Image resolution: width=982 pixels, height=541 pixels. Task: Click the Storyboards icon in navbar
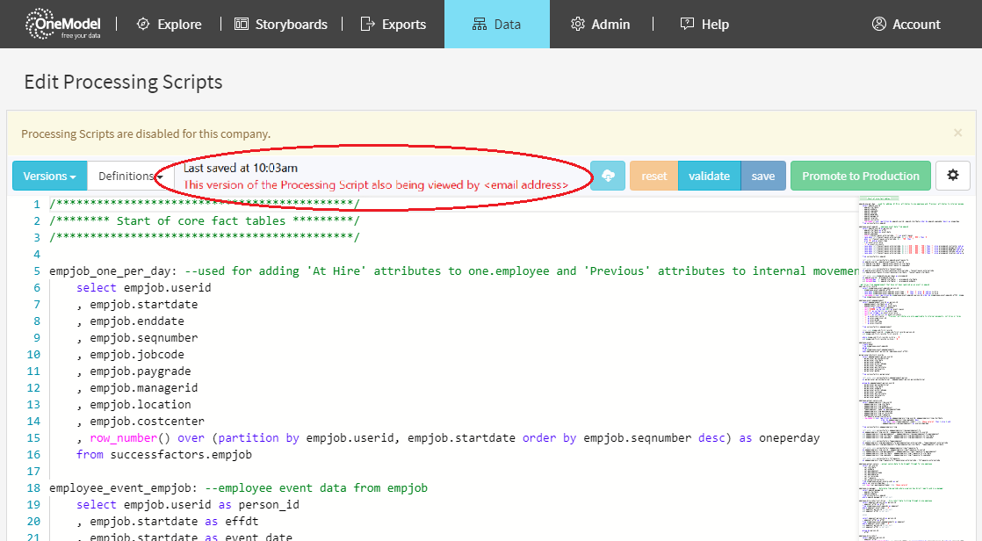click(x=242, y=25)
